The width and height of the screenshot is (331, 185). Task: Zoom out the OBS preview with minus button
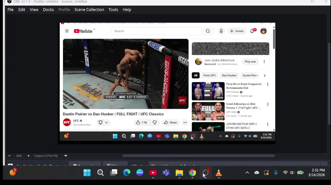point(9,156)
